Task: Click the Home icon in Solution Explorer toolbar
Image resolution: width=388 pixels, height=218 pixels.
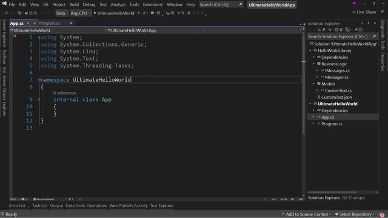Action: pyautogui.click(x=319, y=30)
